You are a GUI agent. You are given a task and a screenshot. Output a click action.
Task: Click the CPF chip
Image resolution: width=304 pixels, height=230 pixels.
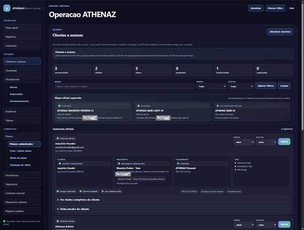(x=189, y=191)
